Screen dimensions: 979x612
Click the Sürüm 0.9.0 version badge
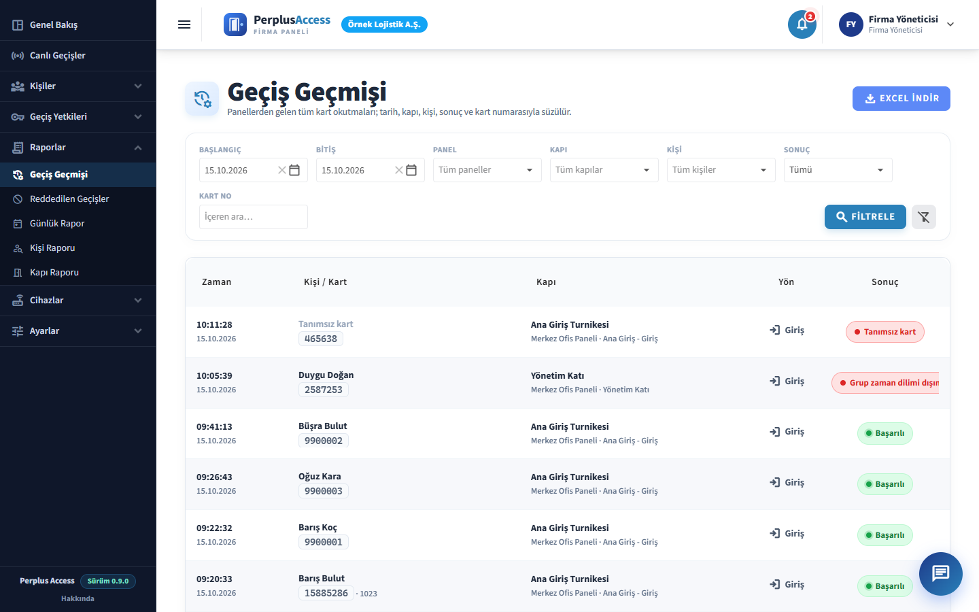pyautogui.click(x=108, y=581)
